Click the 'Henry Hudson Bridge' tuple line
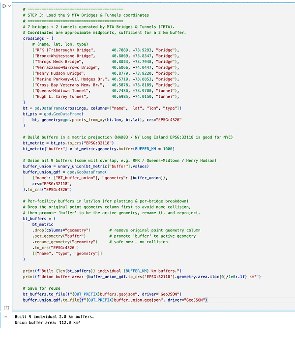The height and width of the screenshot is (337, 295). (106, 73)
